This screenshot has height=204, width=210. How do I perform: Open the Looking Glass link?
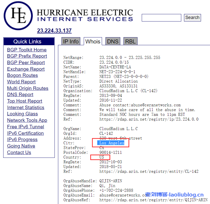click(22, 114)
